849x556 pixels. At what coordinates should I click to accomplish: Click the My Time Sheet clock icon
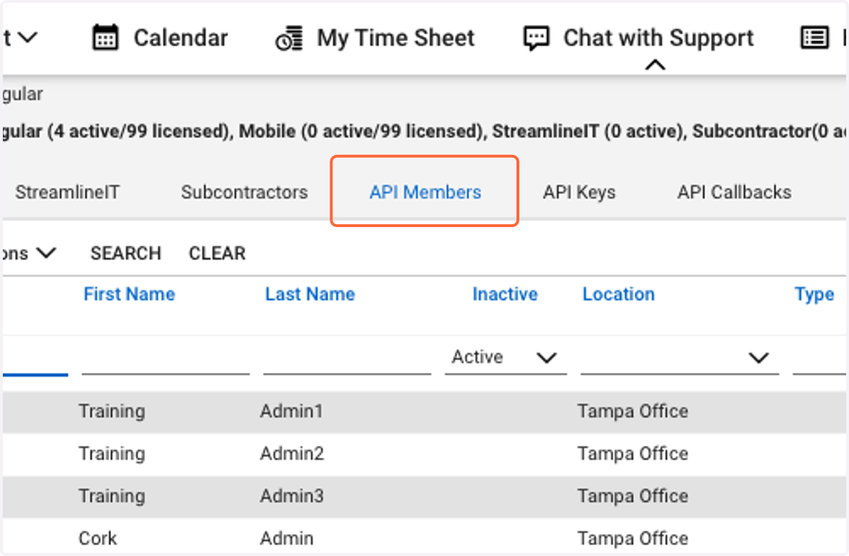coord(289,38)
